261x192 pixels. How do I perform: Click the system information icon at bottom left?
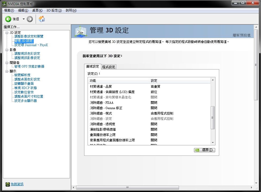click(8, 184)
